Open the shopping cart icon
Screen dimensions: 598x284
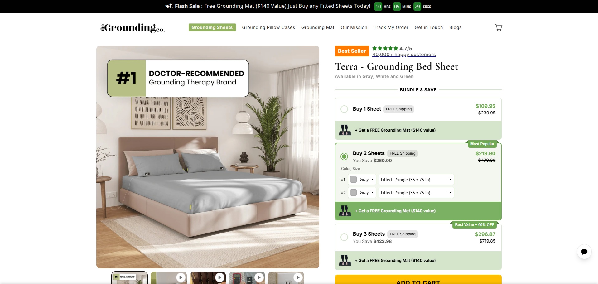(x=498, y=27)
